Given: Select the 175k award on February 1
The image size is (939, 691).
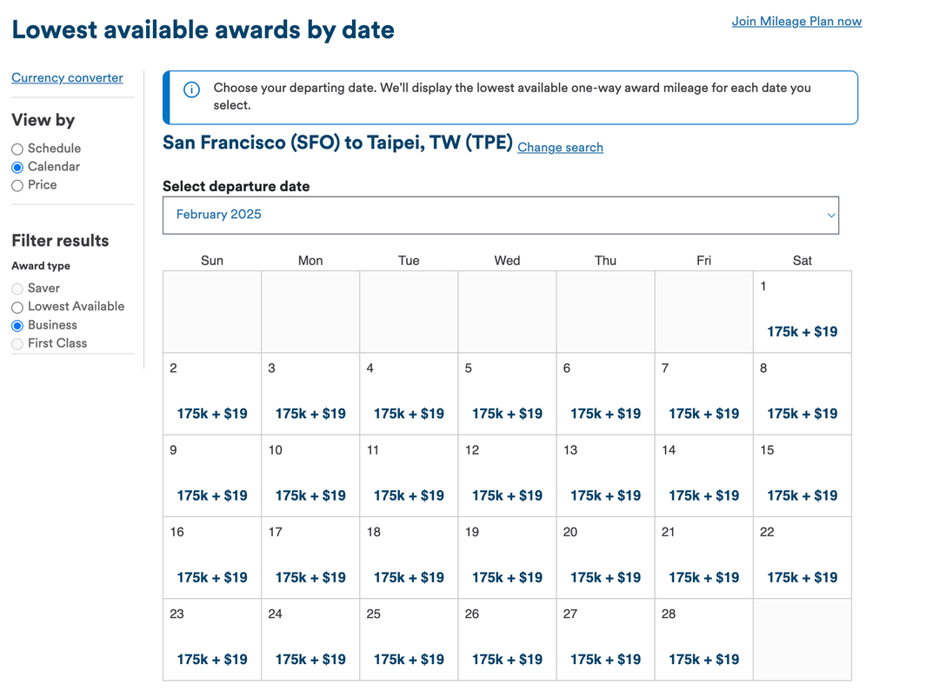Looking at the screenshot, I should tap(802, 331).
